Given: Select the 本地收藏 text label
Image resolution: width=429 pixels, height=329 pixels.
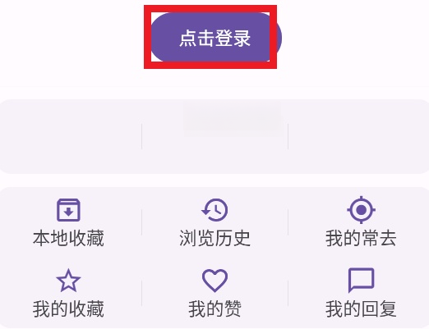Looking at the screenshot, I should pos(68,239).
